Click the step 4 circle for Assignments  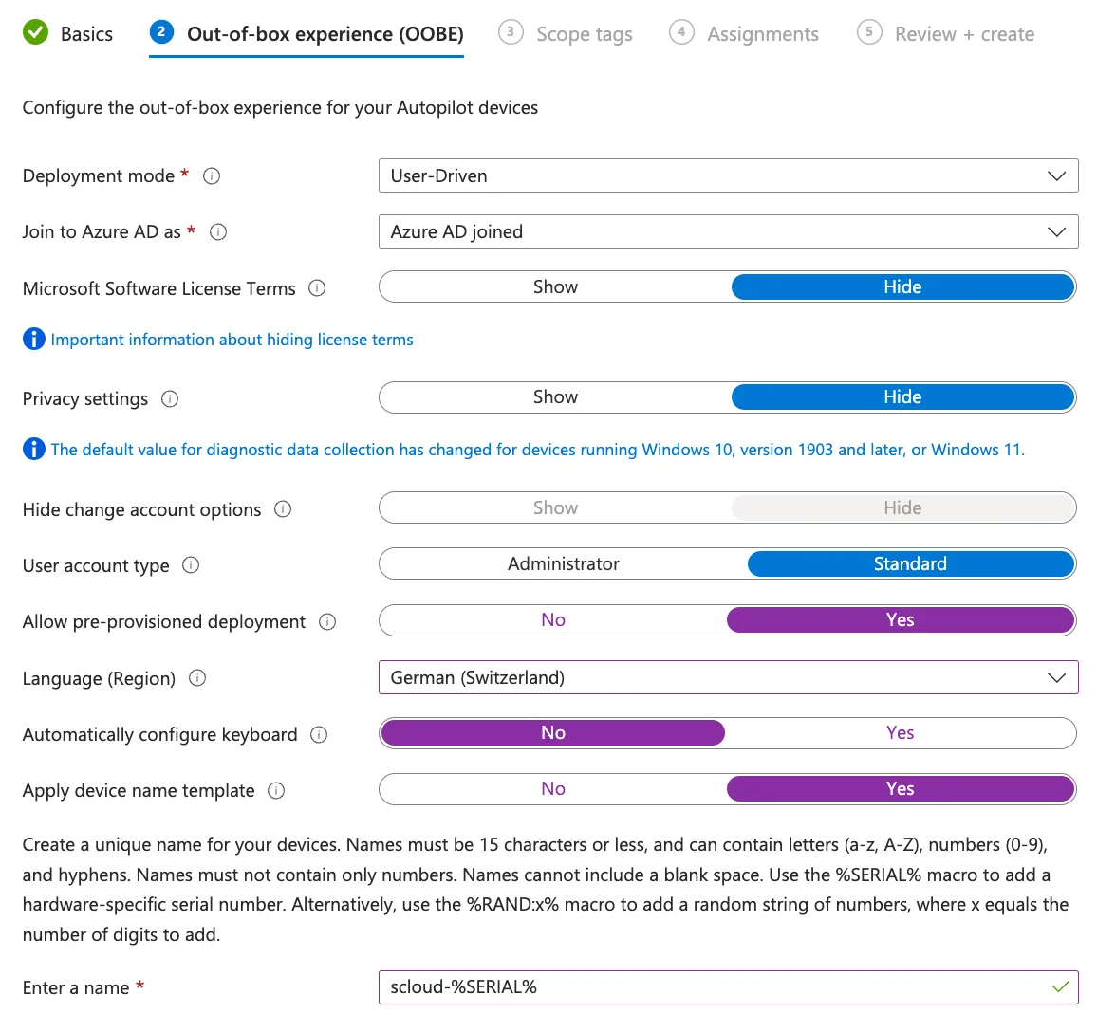681,32
